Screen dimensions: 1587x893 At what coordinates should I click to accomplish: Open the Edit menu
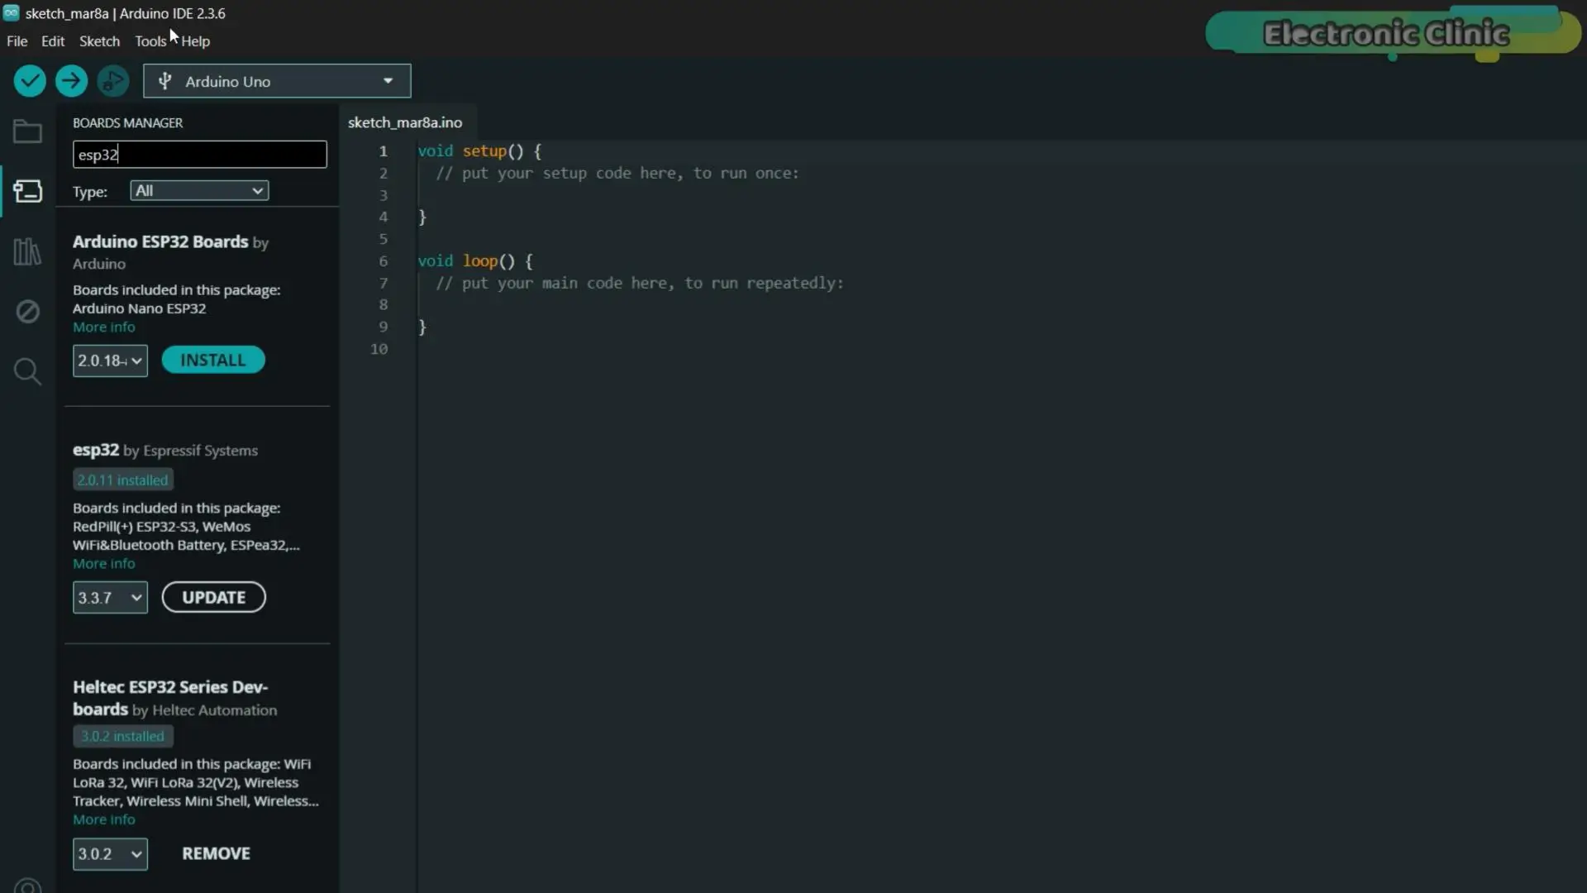coord(53,41)
